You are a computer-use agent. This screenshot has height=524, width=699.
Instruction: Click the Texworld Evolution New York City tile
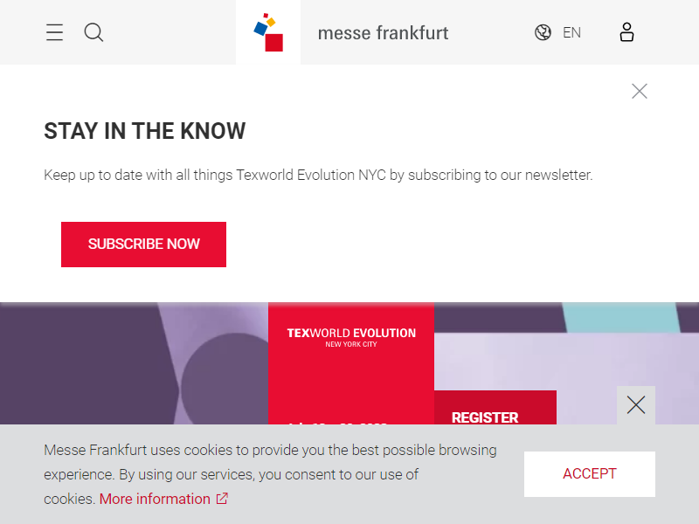point(351,363)
